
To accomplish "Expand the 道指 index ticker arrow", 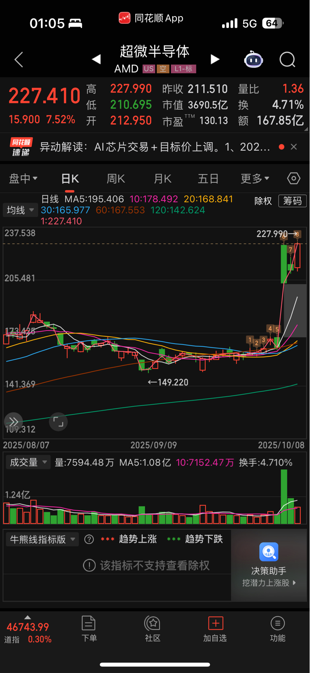I will (x=27, y=617).
